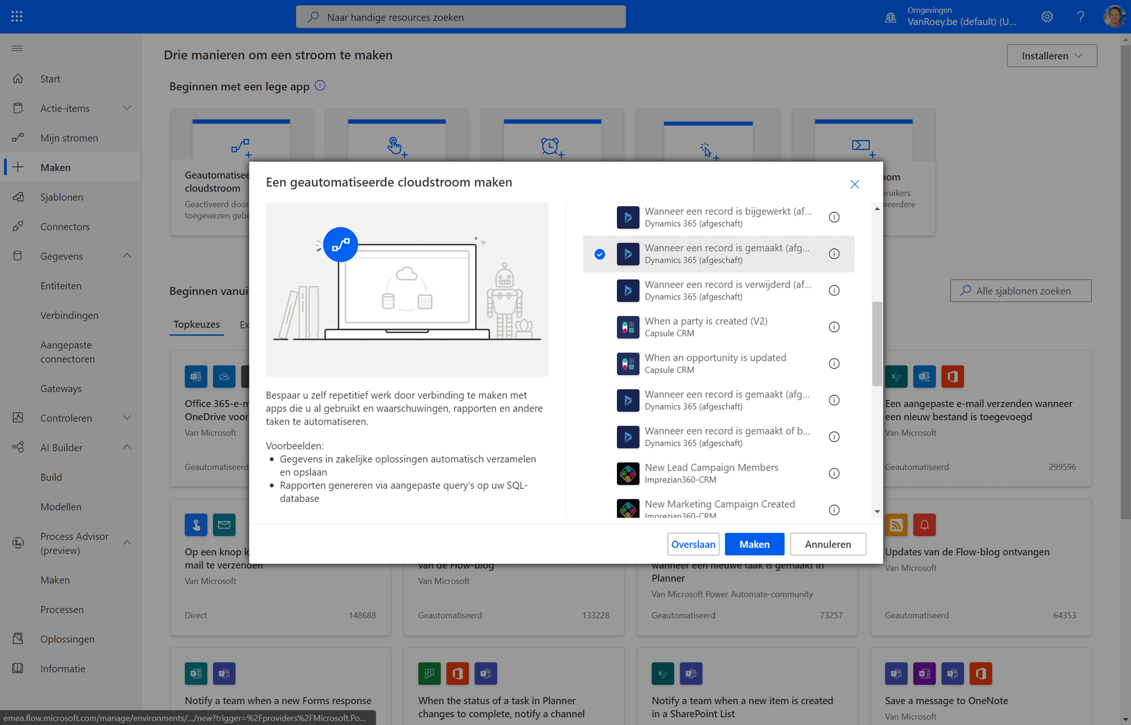This screenshot has width=1131, height=725.
Task: Click the Capsule CRM icon for party created
Action: coord(628,327)
